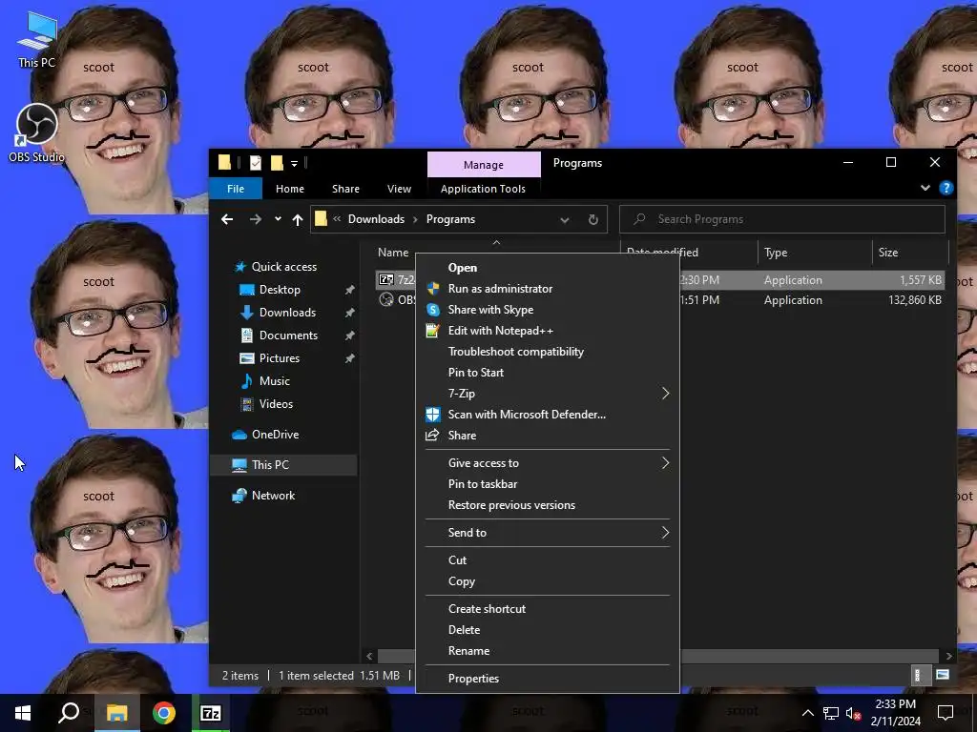Select Quick access in navigation pane
The image size is (977, 732).
[x=283, y=267]
